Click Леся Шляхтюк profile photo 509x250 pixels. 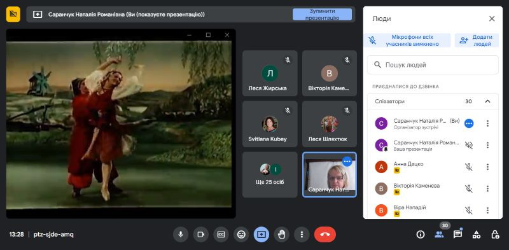[x=330, y=124]
